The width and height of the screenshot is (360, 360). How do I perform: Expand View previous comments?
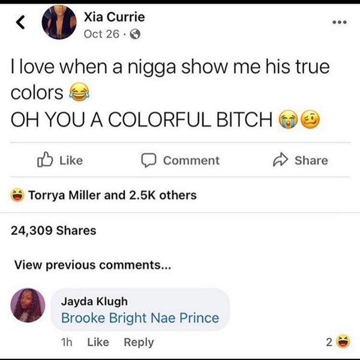93,265
